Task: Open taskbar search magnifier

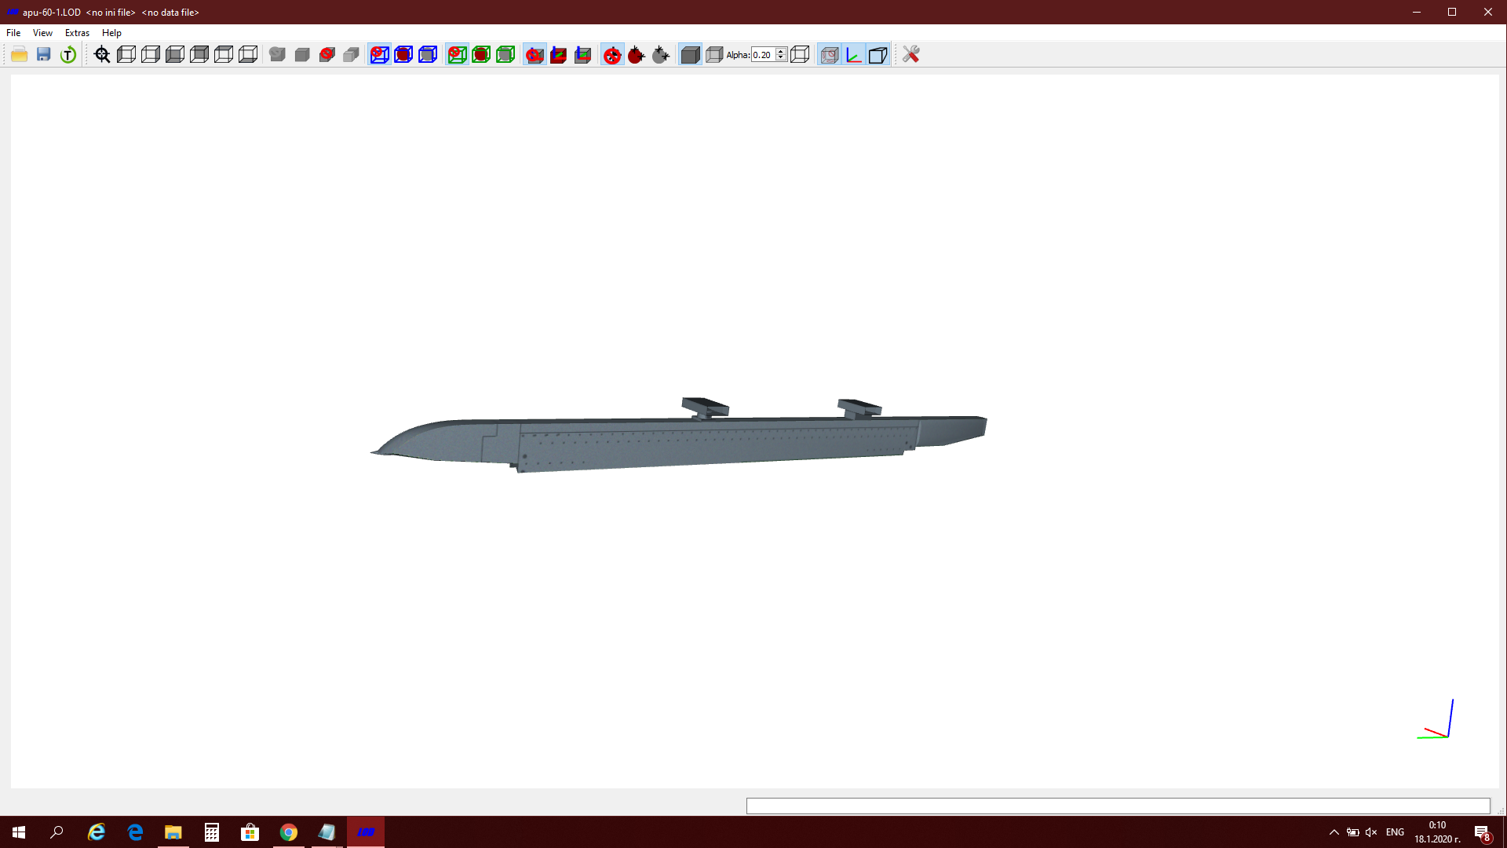Action: pyautogui.click(x=57, y=832)
